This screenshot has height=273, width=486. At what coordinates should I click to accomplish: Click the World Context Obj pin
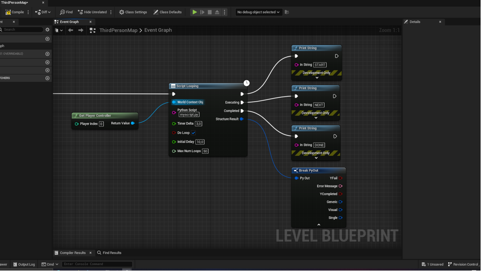click(174, 102)
